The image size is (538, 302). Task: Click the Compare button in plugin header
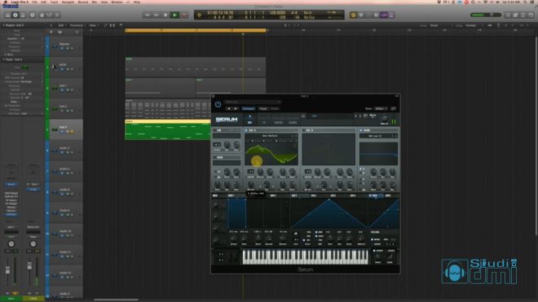(x=249, y=108)
